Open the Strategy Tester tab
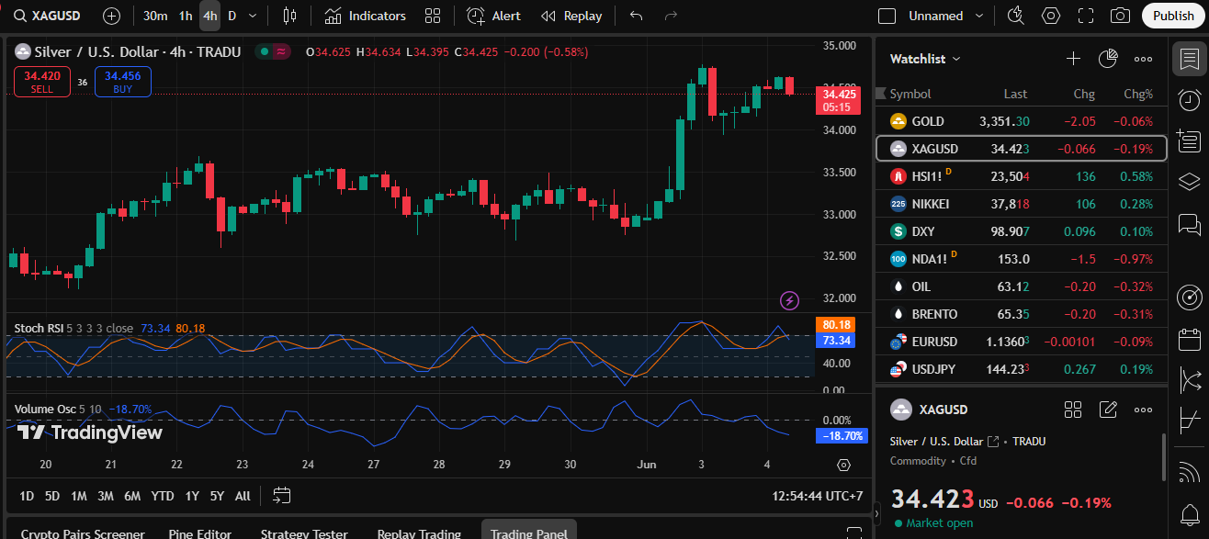The image size is (1209, 539). 304,533
